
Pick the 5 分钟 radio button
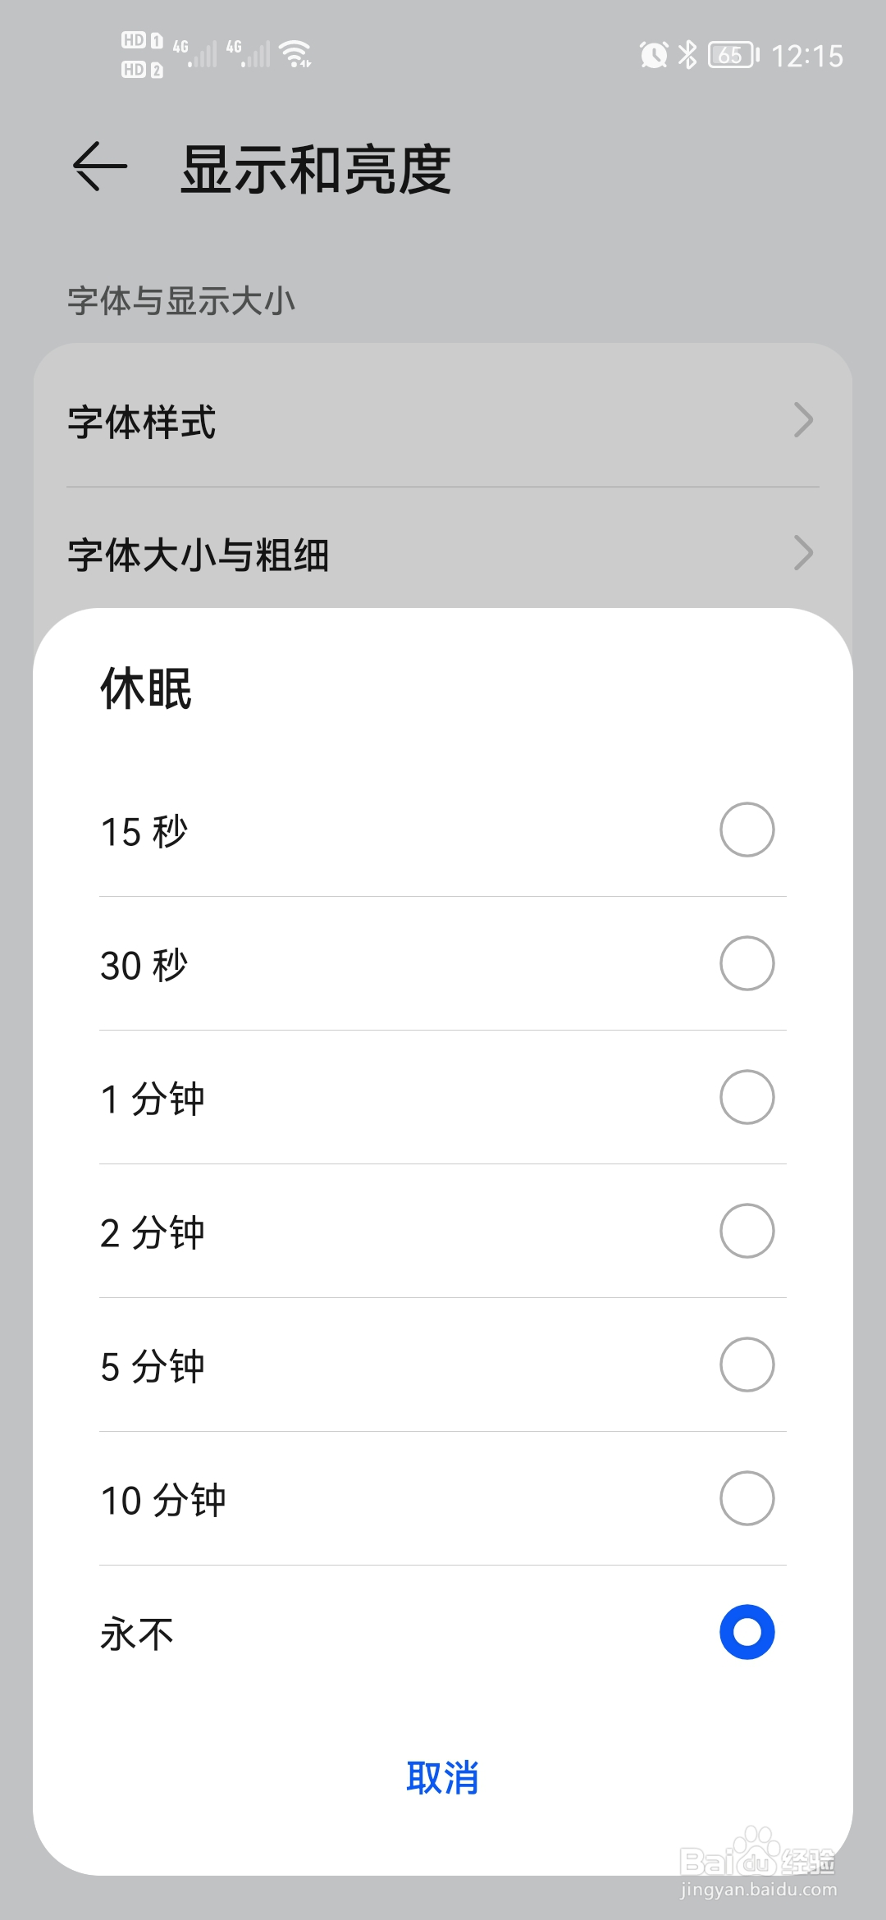(x=747, y=1365)
